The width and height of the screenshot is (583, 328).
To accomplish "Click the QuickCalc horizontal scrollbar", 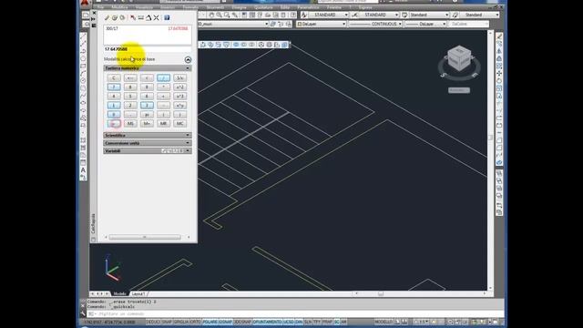I will (x=145, y=237).
